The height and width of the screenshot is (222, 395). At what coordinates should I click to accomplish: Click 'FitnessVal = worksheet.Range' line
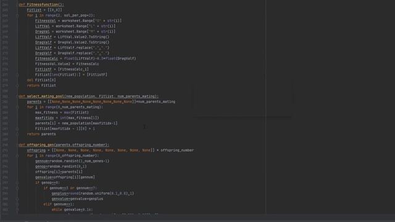(78, 20)
